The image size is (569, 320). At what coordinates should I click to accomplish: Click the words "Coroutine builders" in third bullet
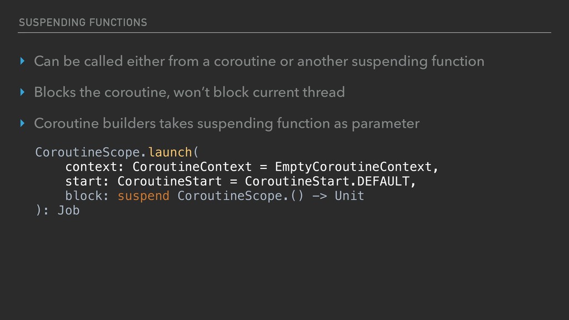point(89,123)
